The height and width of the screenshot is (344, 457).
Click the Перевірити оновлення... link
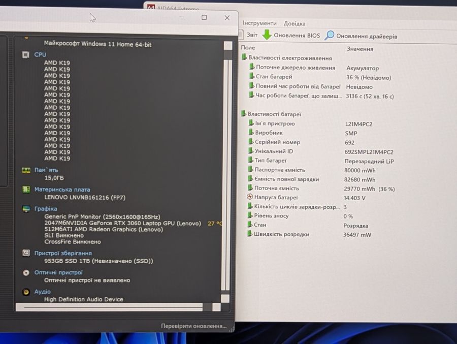(x=193, y=326)
